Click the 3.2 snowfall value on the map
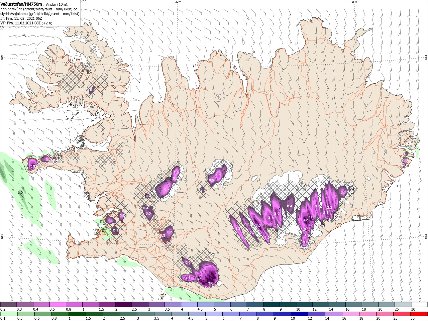 [x=305, y=220]
